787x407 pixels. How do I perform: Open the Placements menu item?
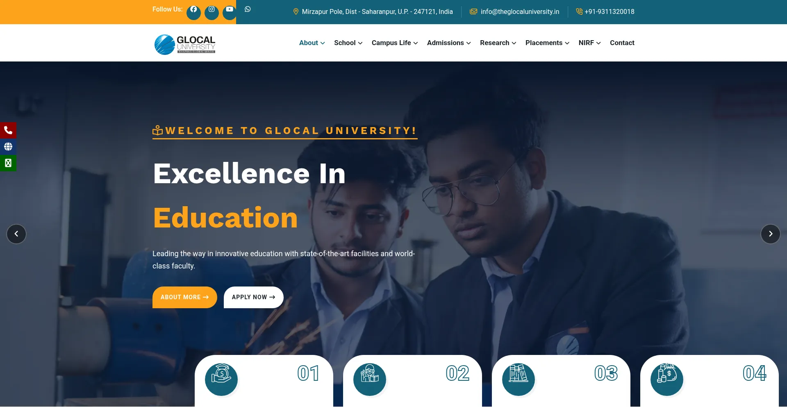tap(547, 43)
